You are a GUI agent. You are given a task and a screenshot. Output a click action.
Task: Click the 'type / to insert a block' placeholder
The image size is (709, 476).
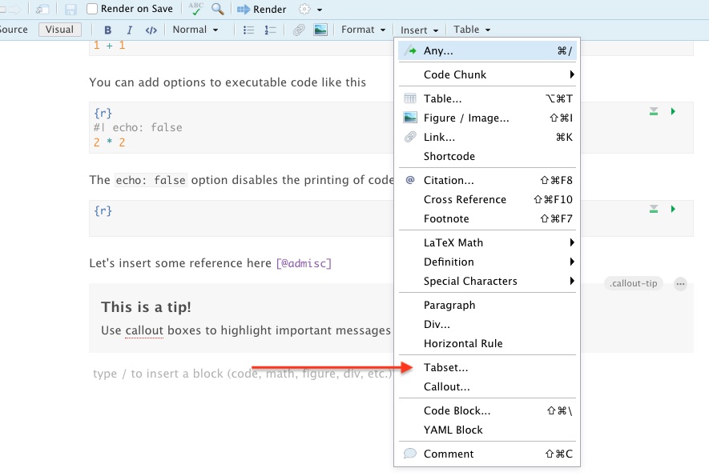pyautogui.click(x=242, y=374)
